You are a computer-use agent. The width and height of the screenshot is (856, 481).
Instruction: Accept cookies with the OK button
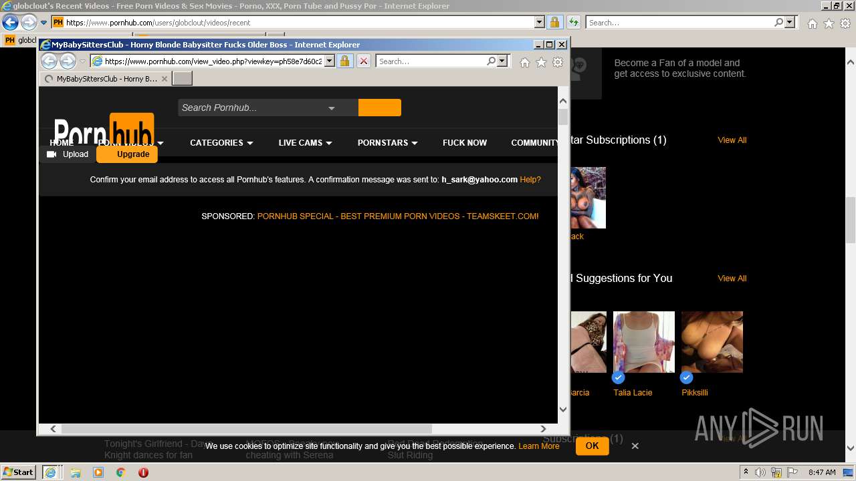(592, 446)
